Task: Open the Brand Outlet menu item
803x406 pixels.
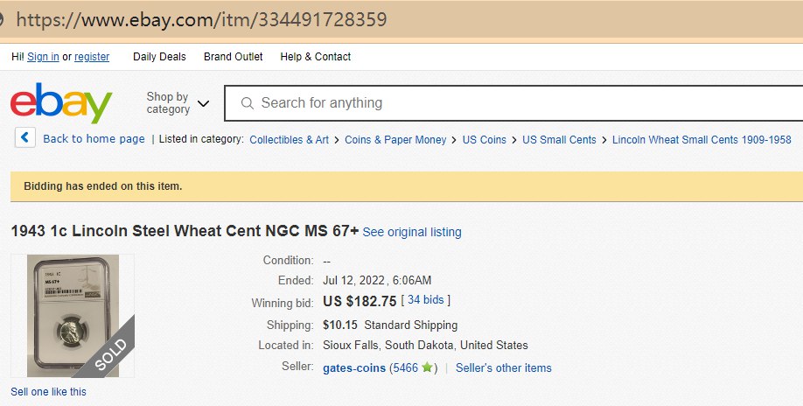Action: click(x=233, y=57)
